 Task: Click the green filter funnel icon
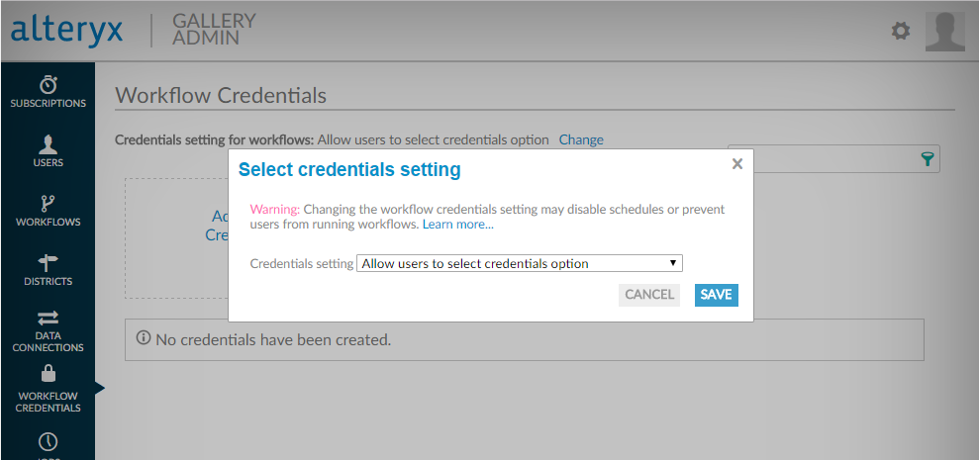(928, 160)
